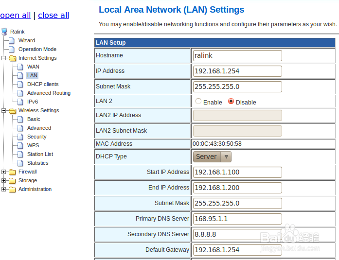Click the Wireless Settings folder label

tap(39, 111)
